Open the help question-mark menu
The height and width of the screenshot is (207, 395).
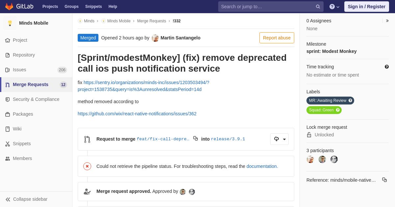[x=334, y=7]
